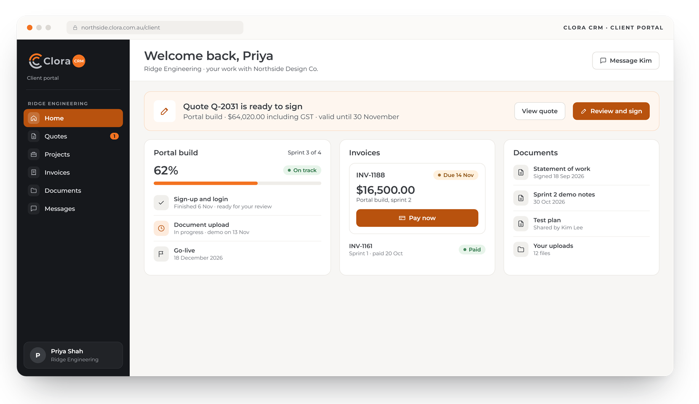Click the On track status pill
The height and width of the screenshot is (404, 699).
302,170
